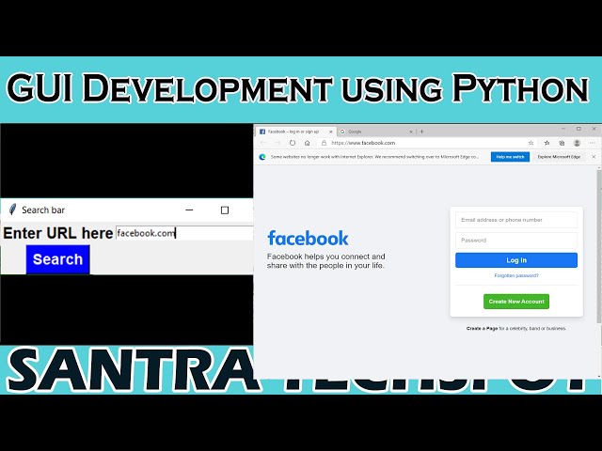Close the Facebook browser tab
The width and height of the screenshot is (602, 451).
[x=330, y=132]
